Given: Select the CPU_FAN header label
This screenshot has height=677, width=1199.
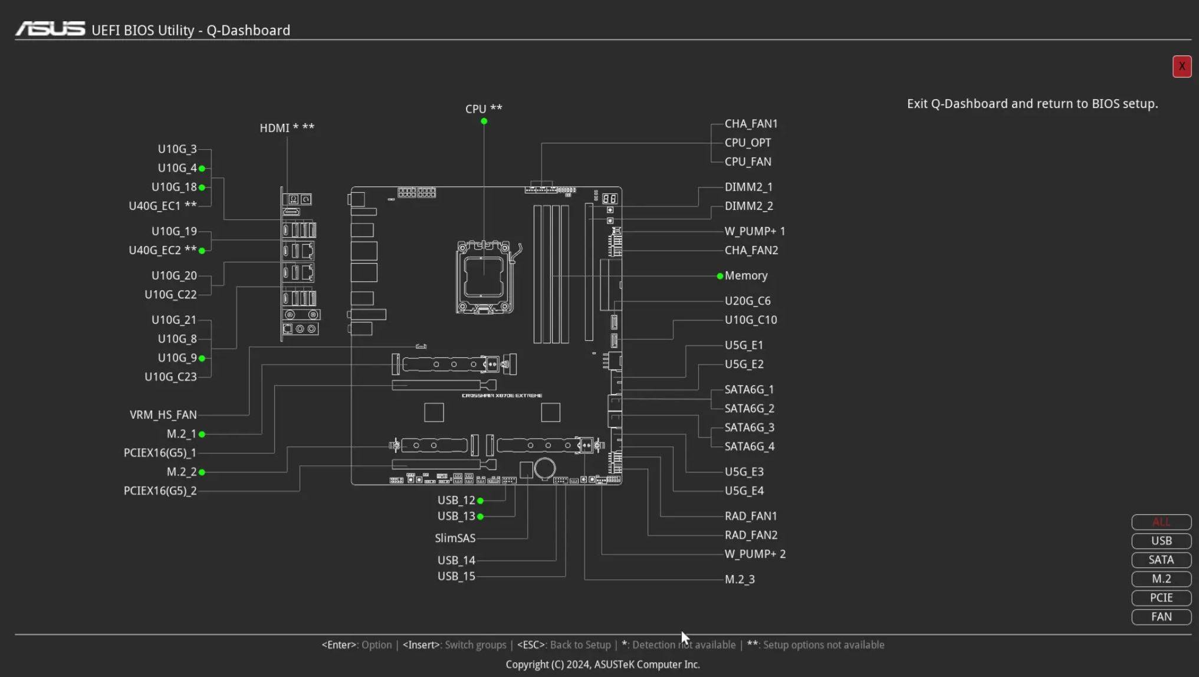Looking at the screenshot, I should coord(747,162).
